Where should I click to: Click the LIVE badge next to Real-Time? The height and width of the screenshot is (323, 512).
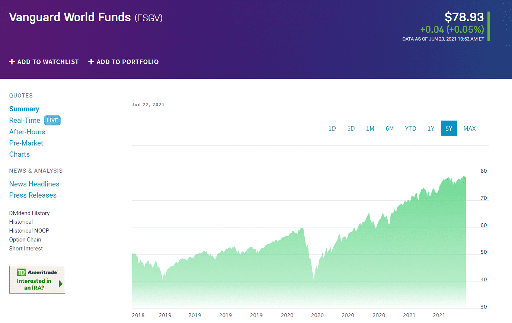(x=52, y=120)
